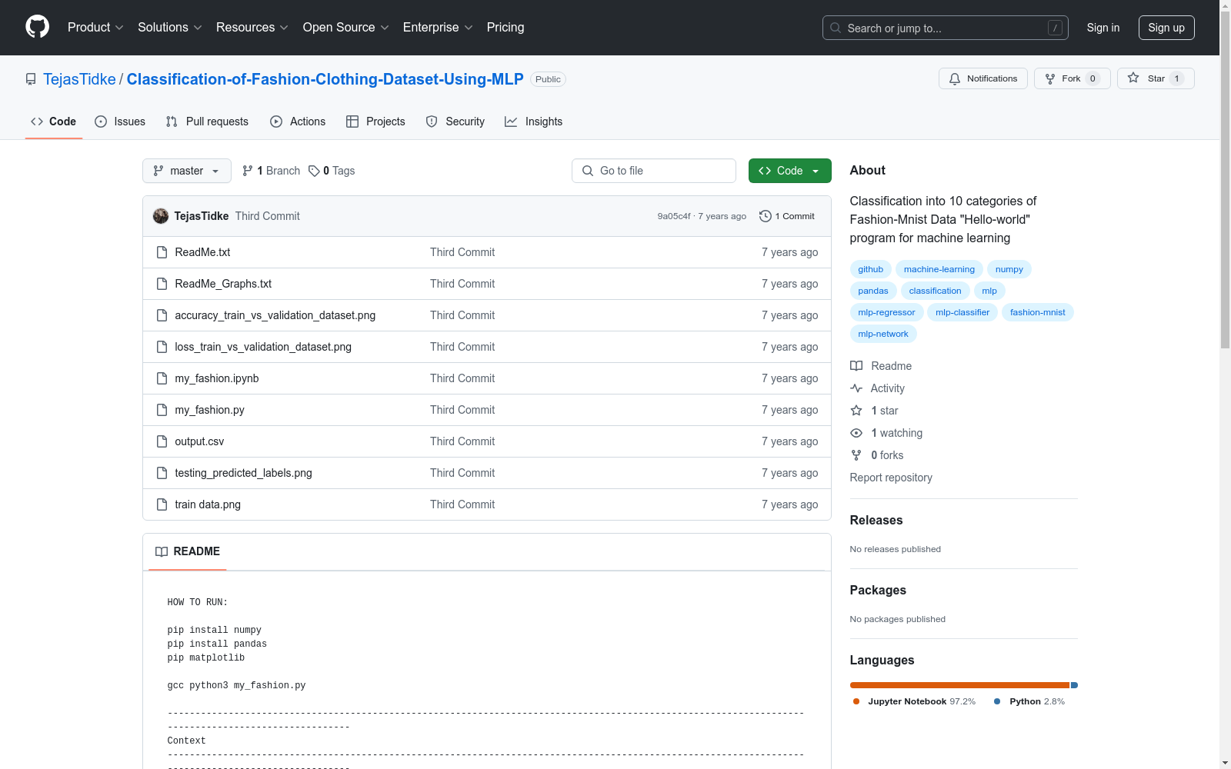Click the book icon beside Readme link
1231x769 pixels.
point(856,366)
